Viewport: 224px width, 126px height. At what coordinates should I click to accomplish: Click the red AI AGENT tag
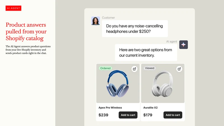(13, 8)
